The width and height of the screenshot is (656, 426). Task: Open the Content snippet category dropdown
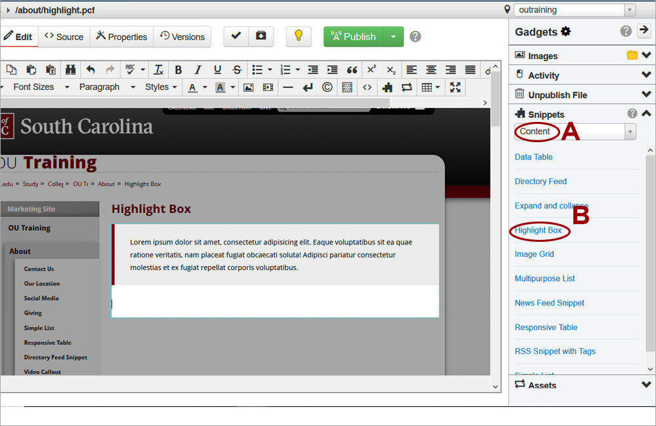click(575, 132)
